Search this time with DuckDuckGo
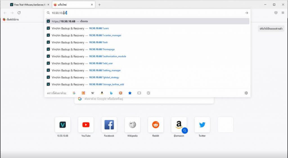This screenshot has height=158, width=288. (120, 93)
